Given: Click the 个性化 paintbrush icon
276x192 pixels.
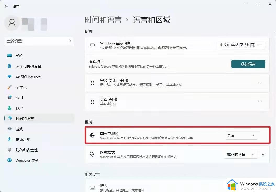Looking at the screenshot, I should click(x=9, y=87).
